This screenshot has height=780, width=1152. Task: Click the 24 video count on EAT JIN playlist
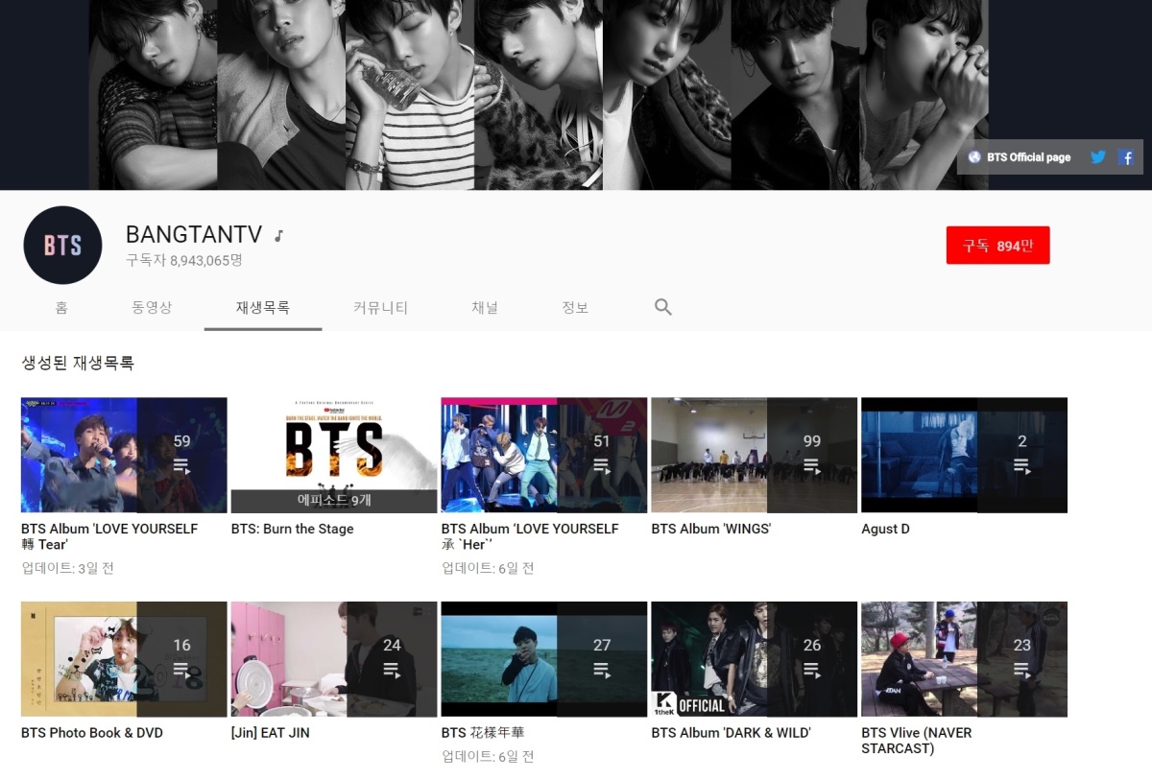pos(392,645)
